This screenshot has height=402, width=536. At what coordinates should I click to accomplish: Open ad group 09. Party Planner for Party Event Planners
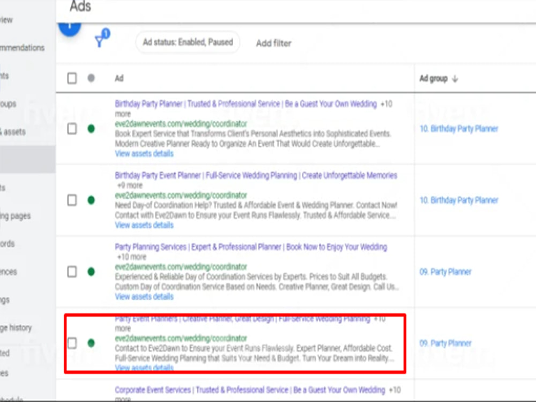click(445, 343)
